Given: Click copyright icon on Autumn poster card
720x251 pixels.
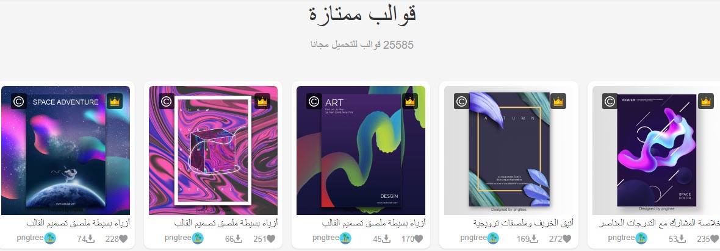Looking at the screenshot, I should [x=462, y=101].
